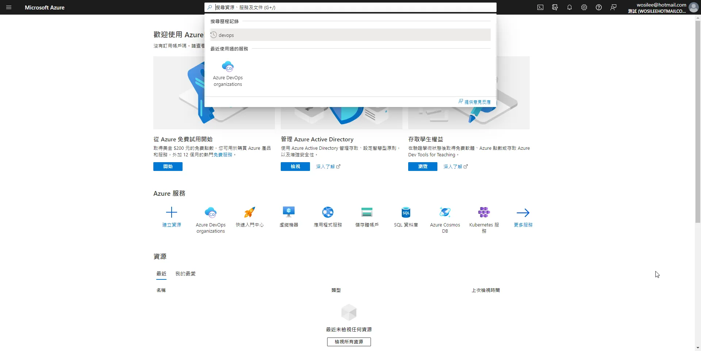Open the help and support panel
701x351 pixels.
click(598, 7)
